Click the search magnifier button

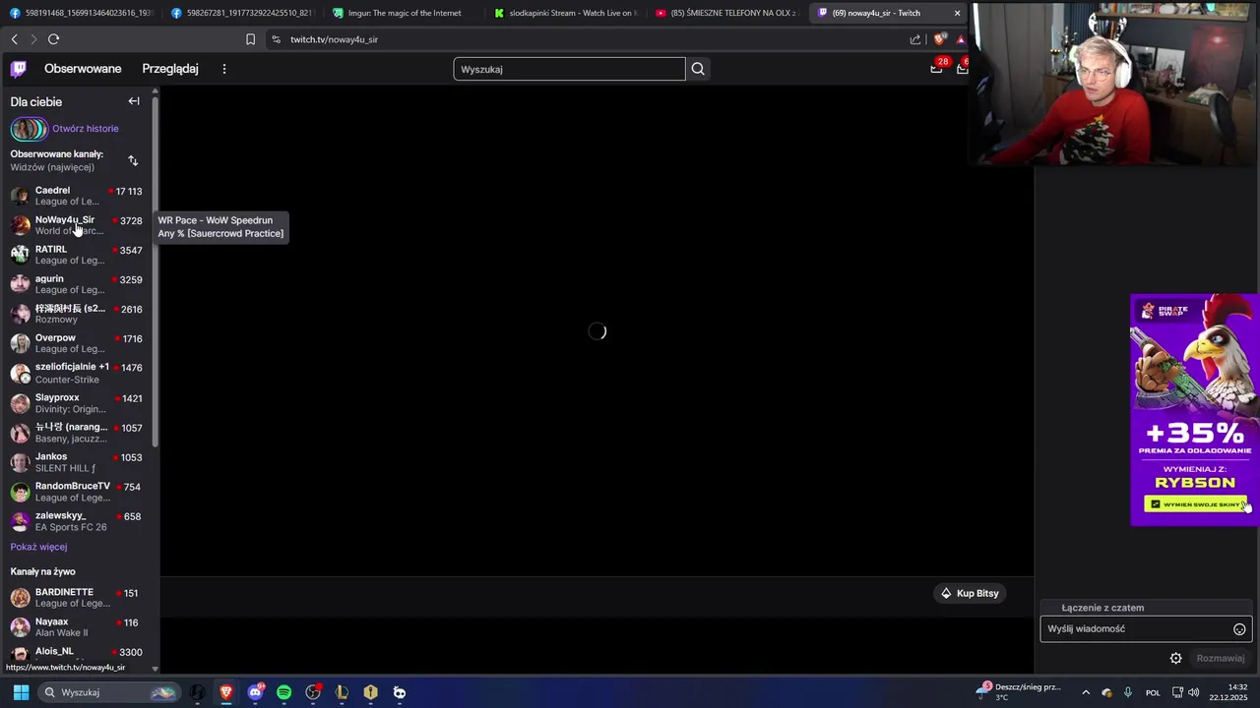point(698,69)
